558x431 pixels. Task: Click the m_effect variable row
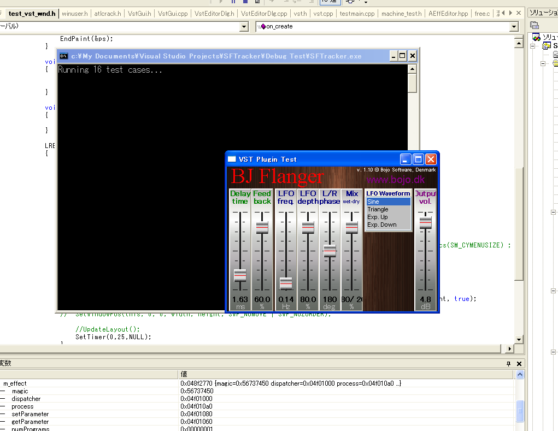click(x=15, y=383)
